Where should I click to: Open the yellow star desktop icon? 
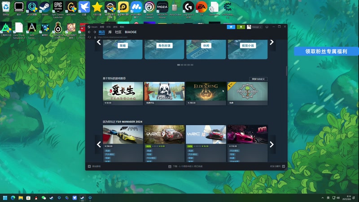97,9
